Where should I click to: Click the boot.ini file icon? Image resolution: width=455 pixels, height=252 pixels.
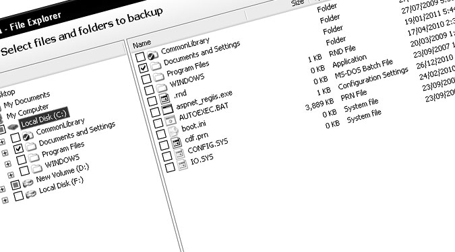[173, 132]
